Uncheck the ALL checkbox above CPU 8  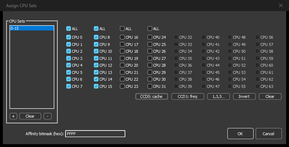96,29
